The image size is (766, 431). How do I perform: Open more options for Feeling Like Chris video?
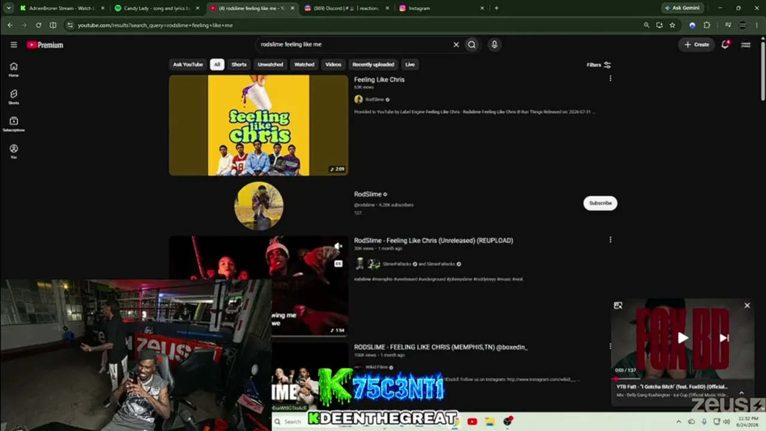pos(610,78)
